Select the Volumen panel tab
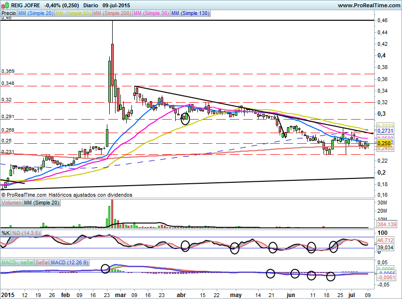The image size is (402, 299). (11, 203)
